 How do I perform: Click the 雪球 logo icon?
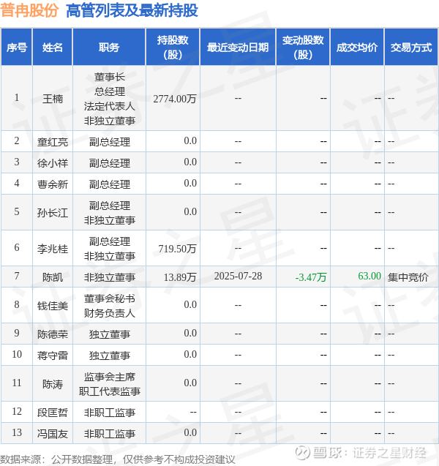click(303, 453)
